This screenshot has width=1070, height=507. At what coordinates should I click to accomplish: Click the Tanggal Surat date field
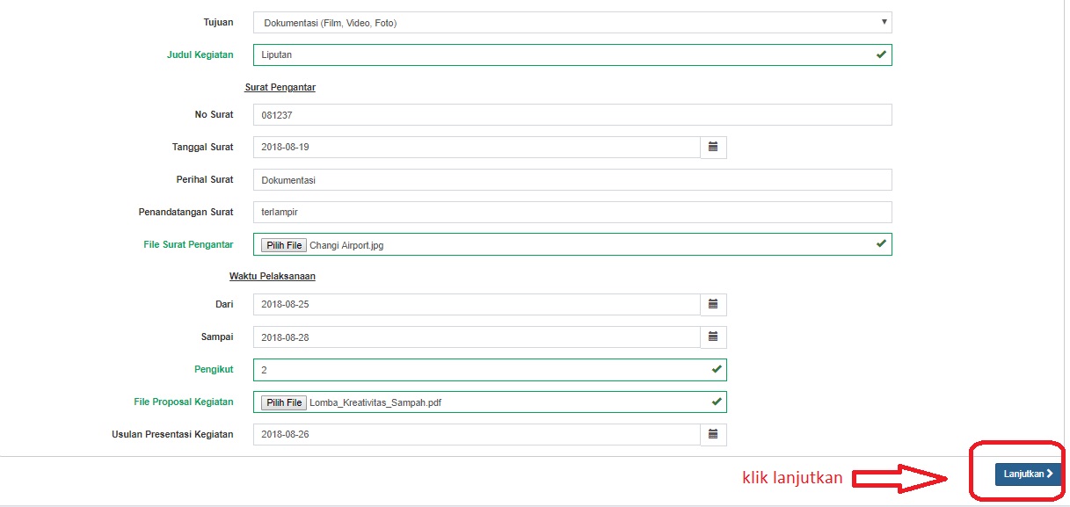click(476, 147)
